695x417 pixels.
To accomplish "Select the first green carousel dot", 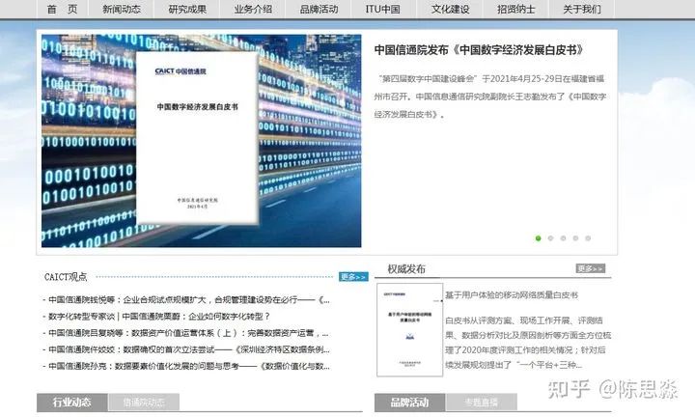I will (x=538, y=238).
